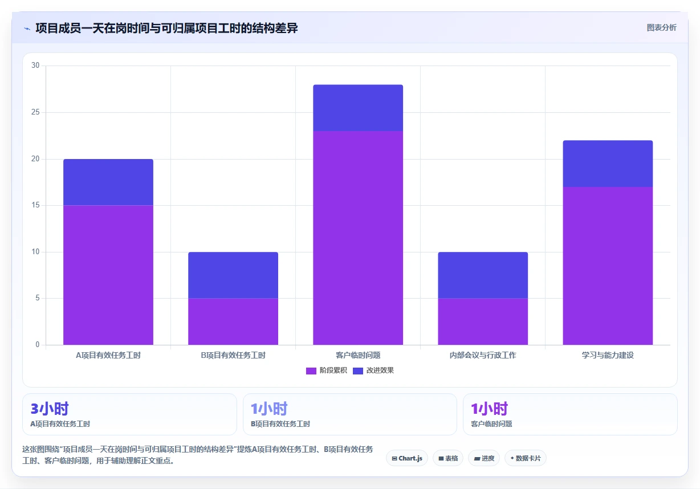The height and width of the screenshot is (489, 700).
Task: Click the sparkle icon in 数据卡片 chip
Action: 512,458
